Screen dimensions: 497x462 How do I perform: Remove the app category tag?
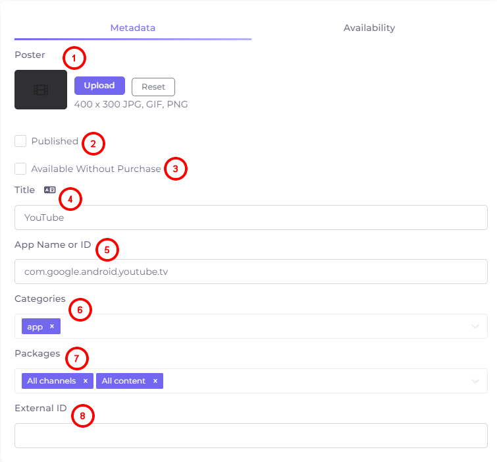pyautogui.click(x=52, y=326)
